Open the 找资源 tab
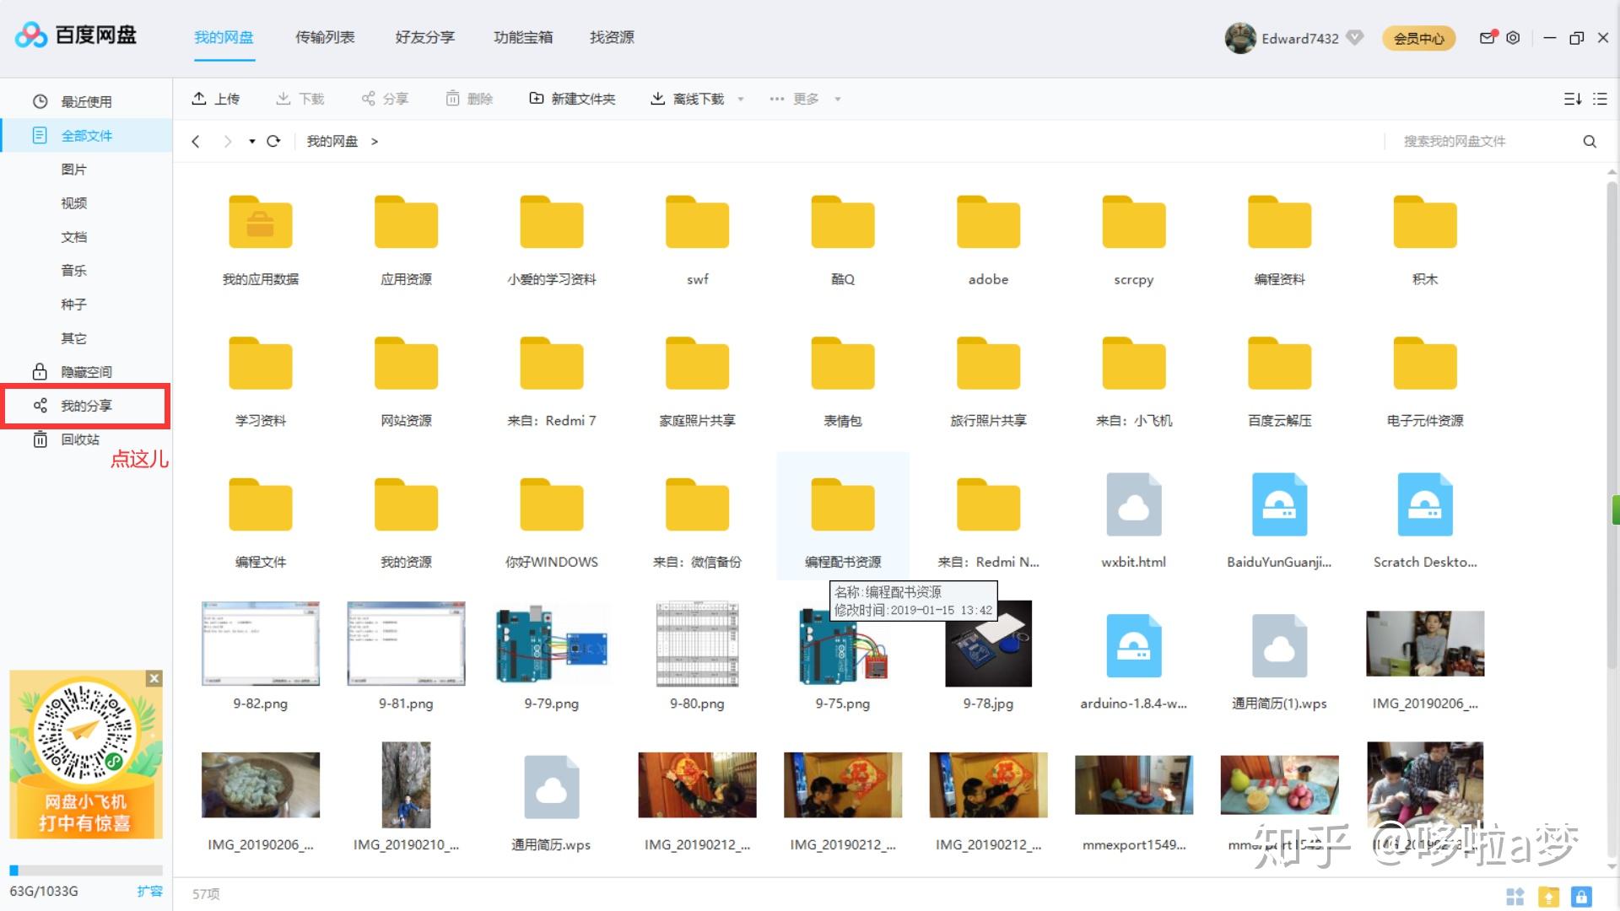Viewport: 1620px width, 911px height. click(612, 37)
